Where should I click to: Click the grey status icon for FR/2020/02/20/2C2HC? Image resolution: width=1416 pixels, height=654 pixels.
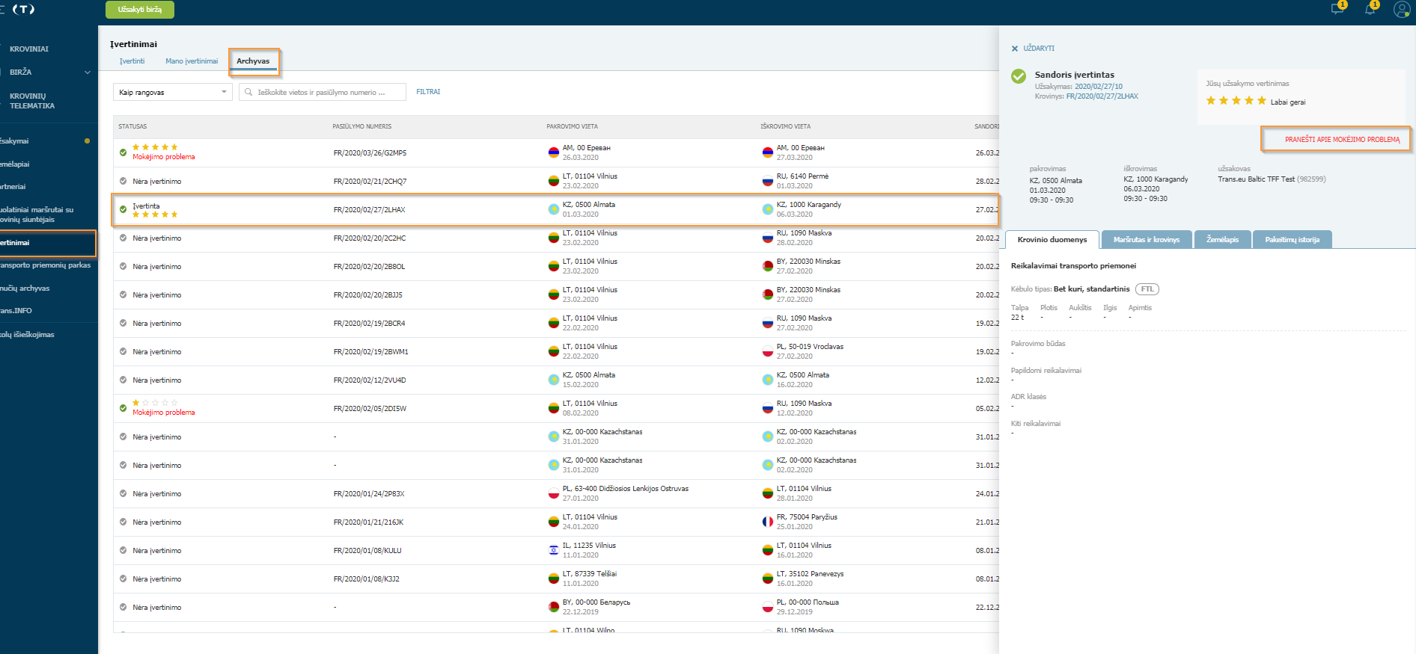(123, 238)
